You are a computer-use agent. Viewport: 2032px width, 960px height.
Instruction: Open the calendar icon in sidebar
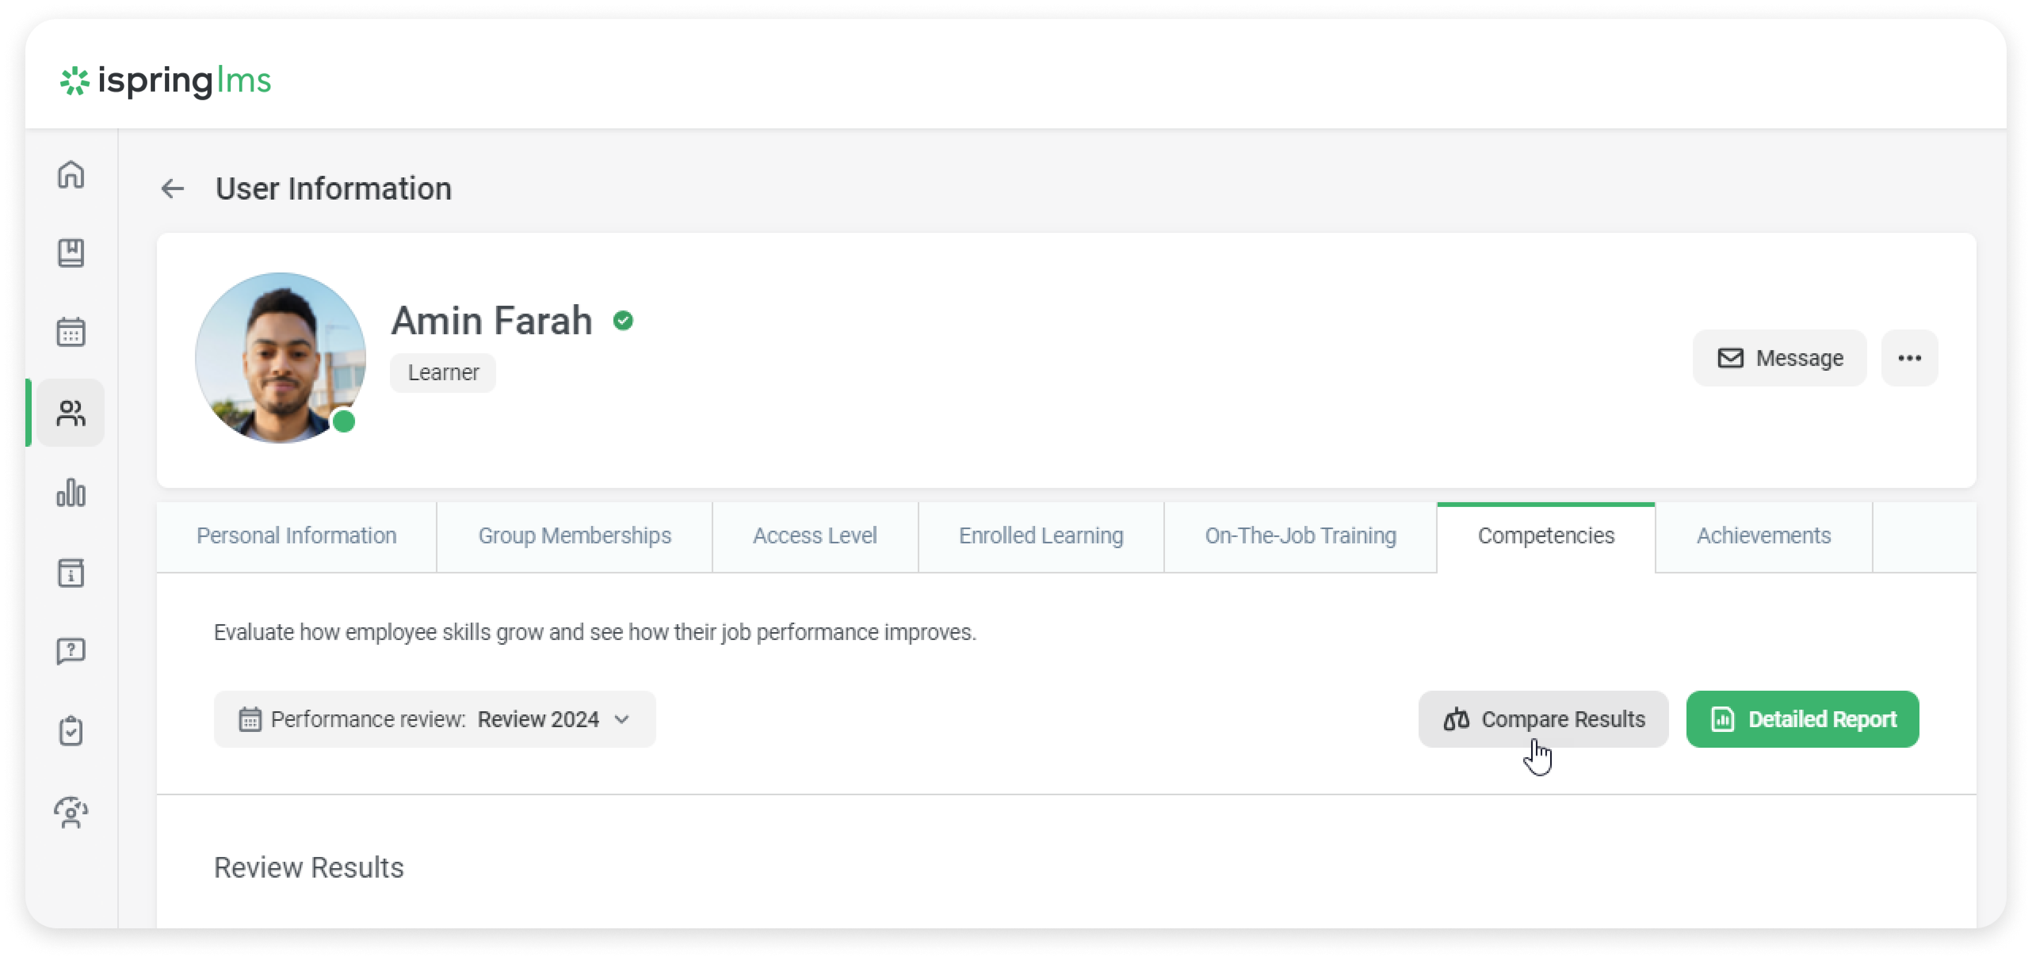(71, 332)
